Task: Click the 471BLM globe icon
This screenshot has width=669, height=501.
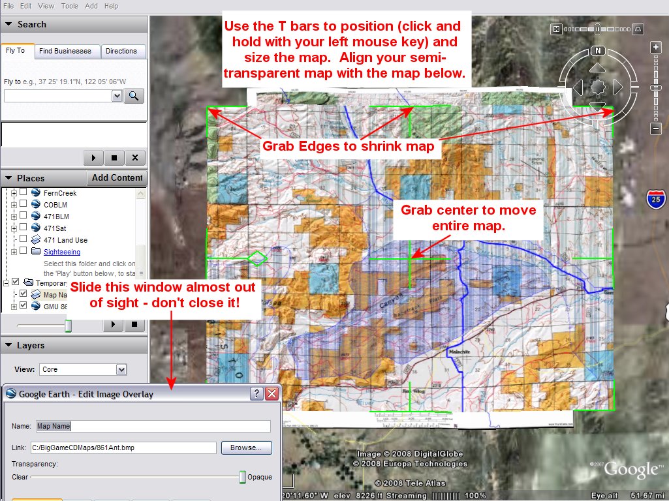Action: pyautogui.click(x=36, y=216)
